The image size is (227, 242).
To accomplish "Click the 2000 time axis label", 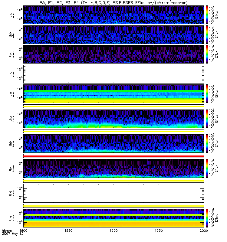I will [x=204, y=231].
